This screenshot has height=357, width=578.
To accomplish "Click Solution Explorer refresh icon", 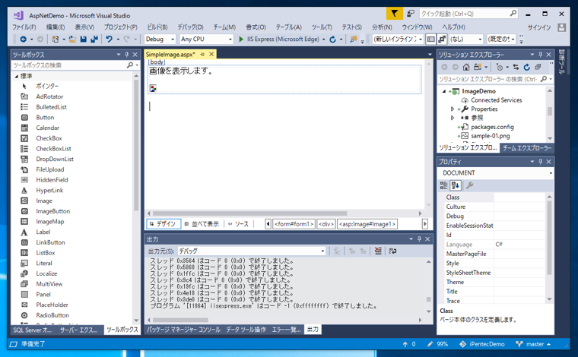I will [527, 67].
